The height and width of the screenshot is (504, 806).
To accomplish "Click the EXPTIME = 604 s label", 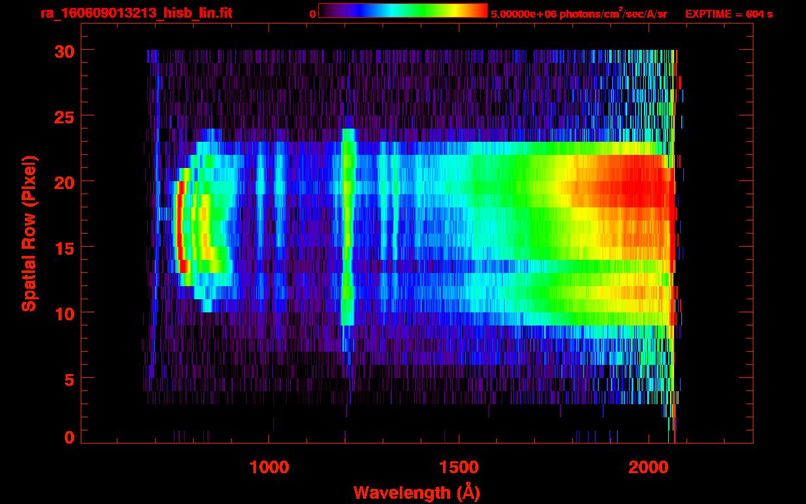I will (x=729, y=14).
